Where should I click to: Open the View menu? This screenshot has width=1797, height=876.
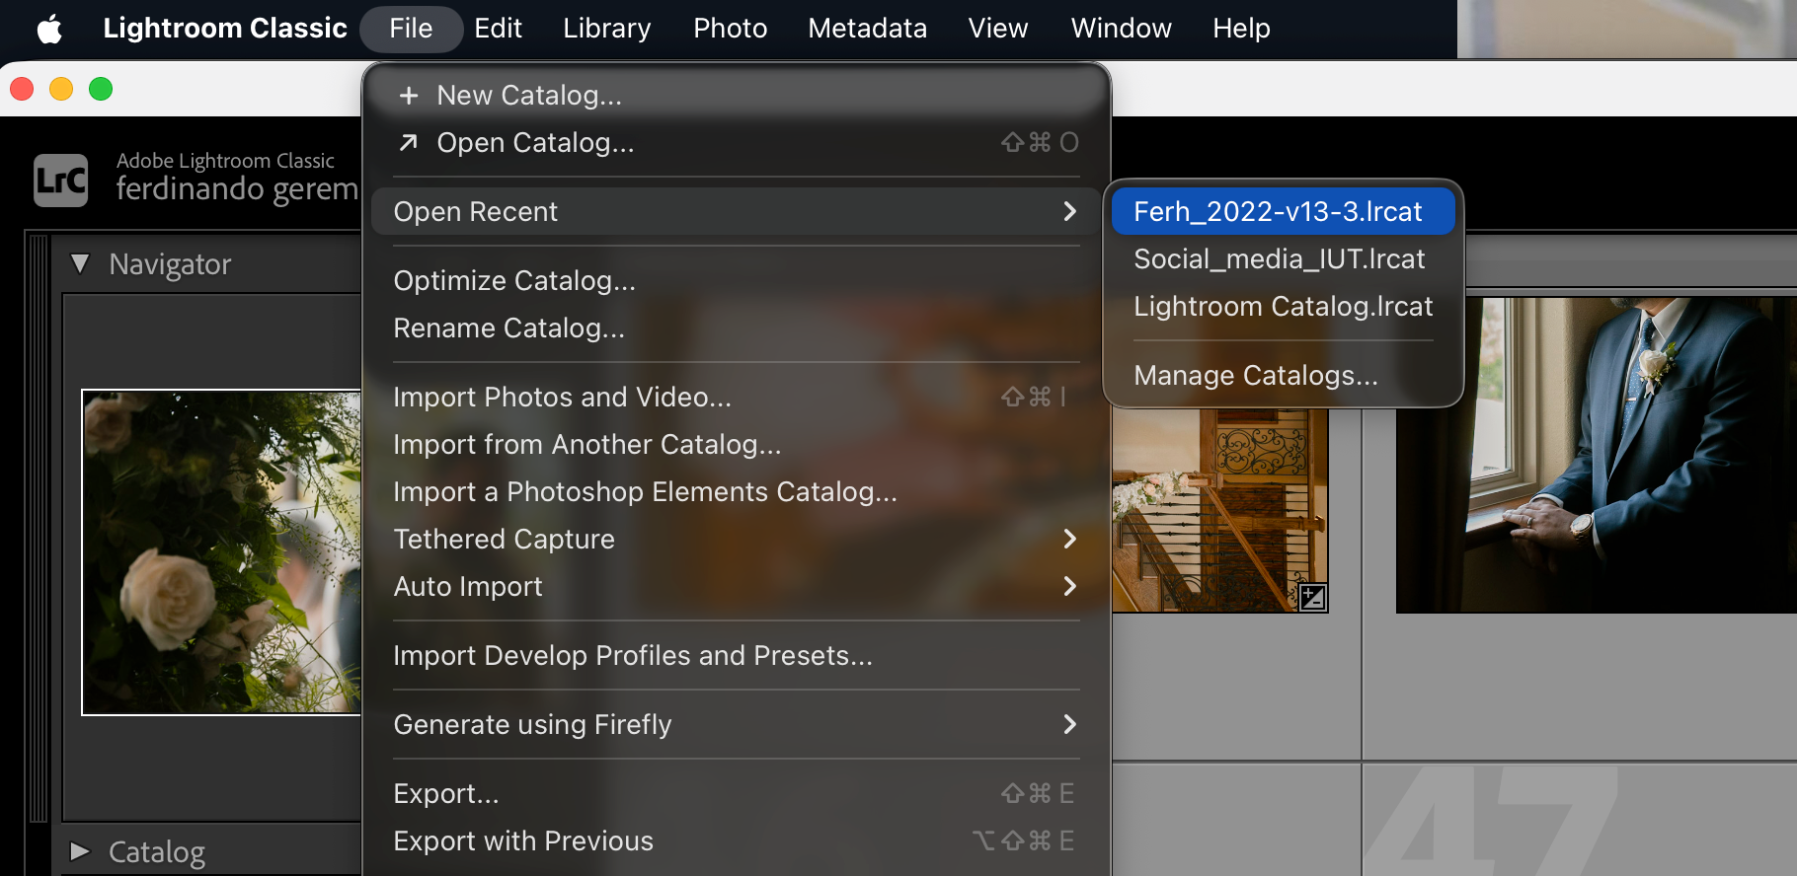998,29
